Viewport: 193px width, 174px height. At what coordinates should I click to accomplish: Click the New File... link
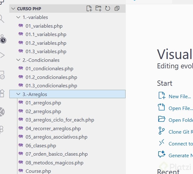pos(180,96)
